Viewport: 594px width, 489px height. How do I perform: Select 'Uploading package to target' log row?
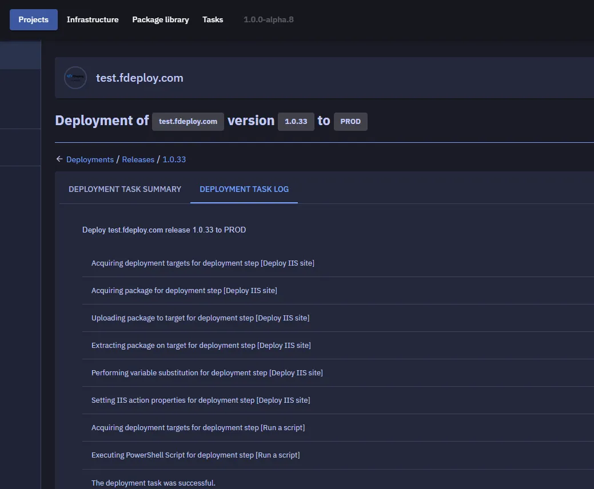(x=338, y=318)
